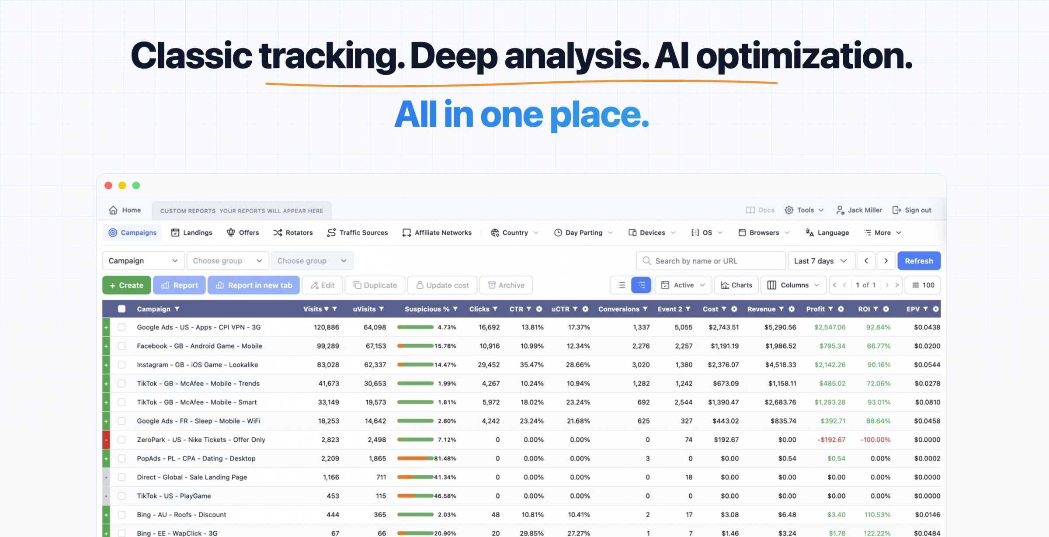The height and width of the screenshot is (537, 1049).
Task: Click the blue Refresh button
Action: (919, 261)
